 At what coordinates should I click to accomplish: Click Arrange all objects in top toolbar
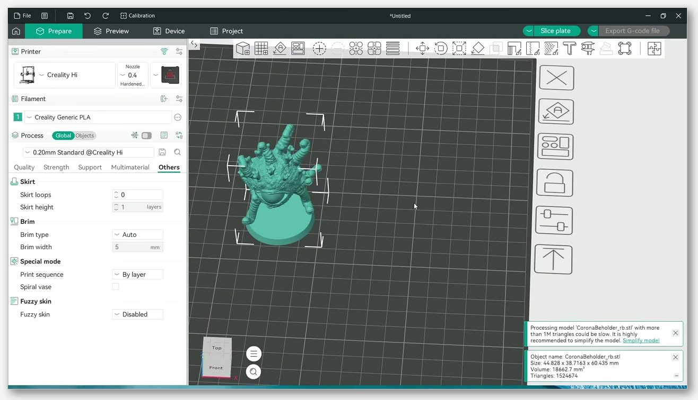[298, 49]
